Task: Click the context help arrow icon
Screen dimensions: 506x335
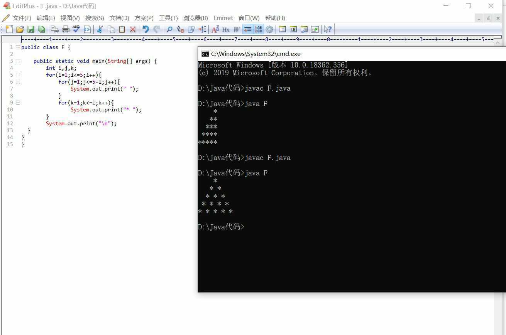Action: point(328,29)
